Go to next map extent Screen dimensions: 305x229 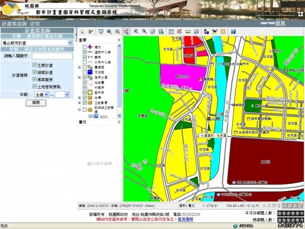144,31
